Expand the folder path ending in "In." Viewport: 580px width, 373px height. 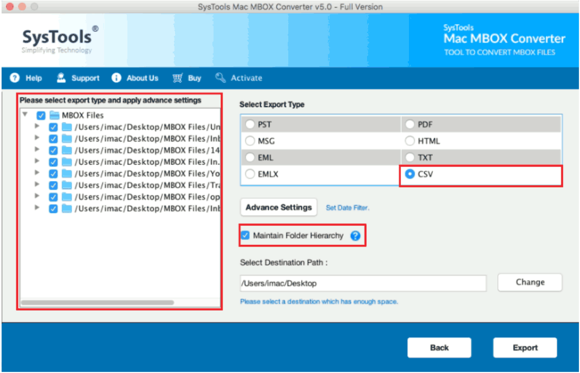point(37,161)
